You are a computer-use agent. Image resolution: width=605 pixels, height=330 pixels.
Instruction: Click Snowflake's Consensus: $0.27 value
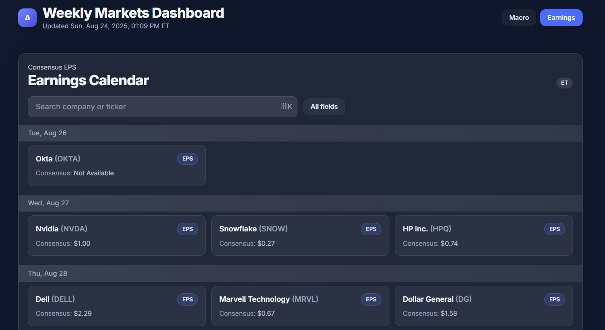click(247, 244)
